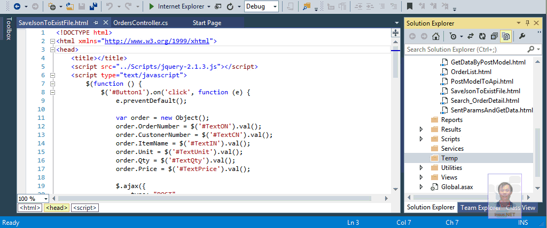Click the pin icon on SaveJsonToExistFile.html tab
547x228 pixels.
96,23
